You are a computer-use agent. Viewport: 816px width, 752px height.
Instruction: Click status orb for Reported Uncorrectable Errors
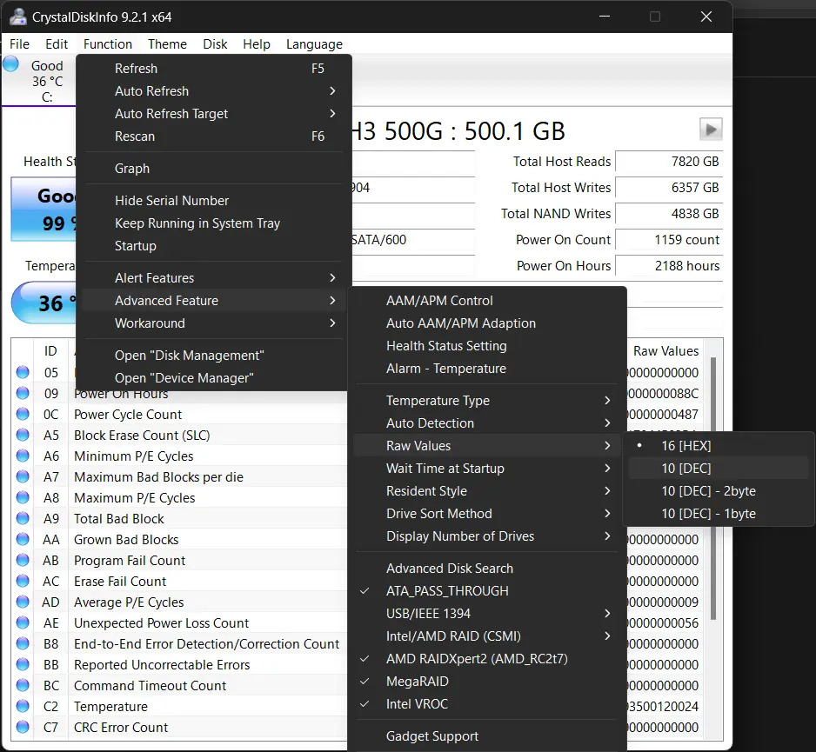tap(23, 665)
